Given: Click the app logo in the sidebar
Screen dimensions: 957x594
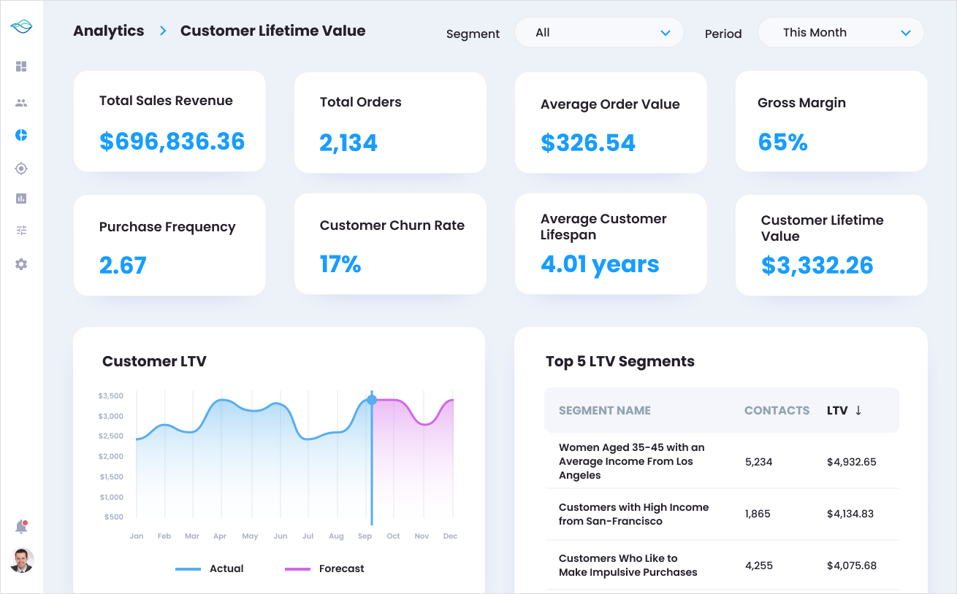Looking at the screenshot, I should click(21, 27).
